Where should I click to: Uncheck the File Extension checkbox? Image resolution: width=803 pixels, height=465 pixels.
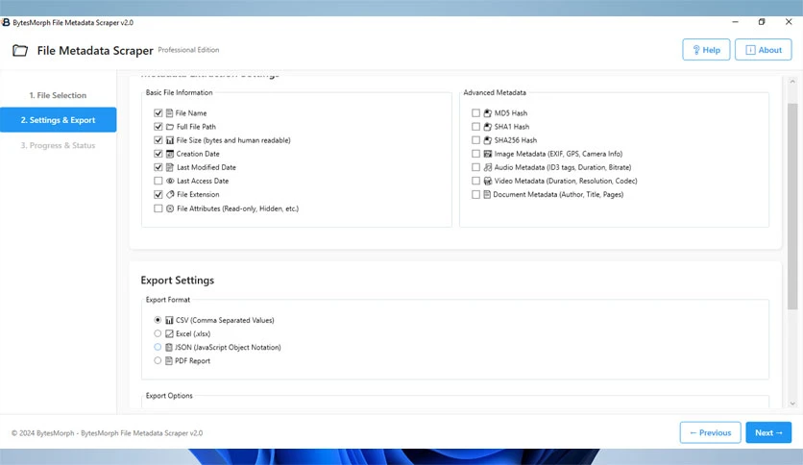click(158, 195)
